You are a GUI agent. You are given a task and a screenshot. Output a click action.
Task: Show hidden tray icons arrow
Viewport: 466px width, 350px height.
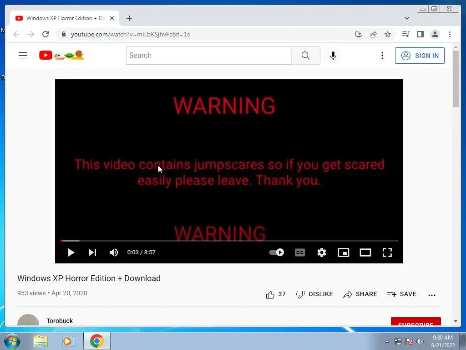click(387, 341)
